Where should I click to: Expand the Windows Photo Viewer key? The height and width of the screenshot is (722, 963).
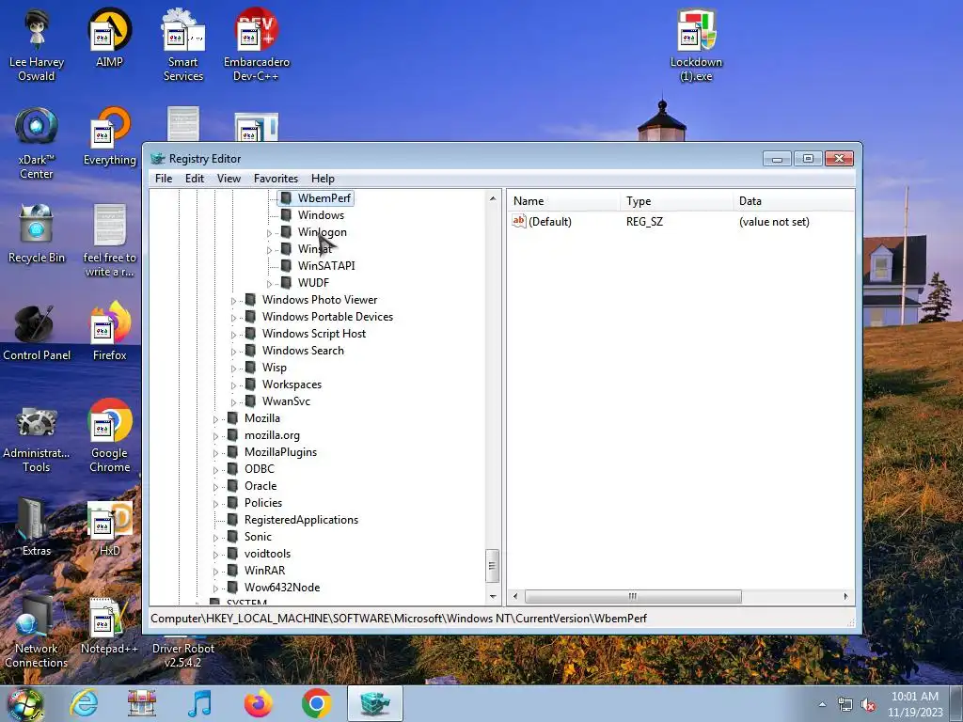tap(233, 301)
